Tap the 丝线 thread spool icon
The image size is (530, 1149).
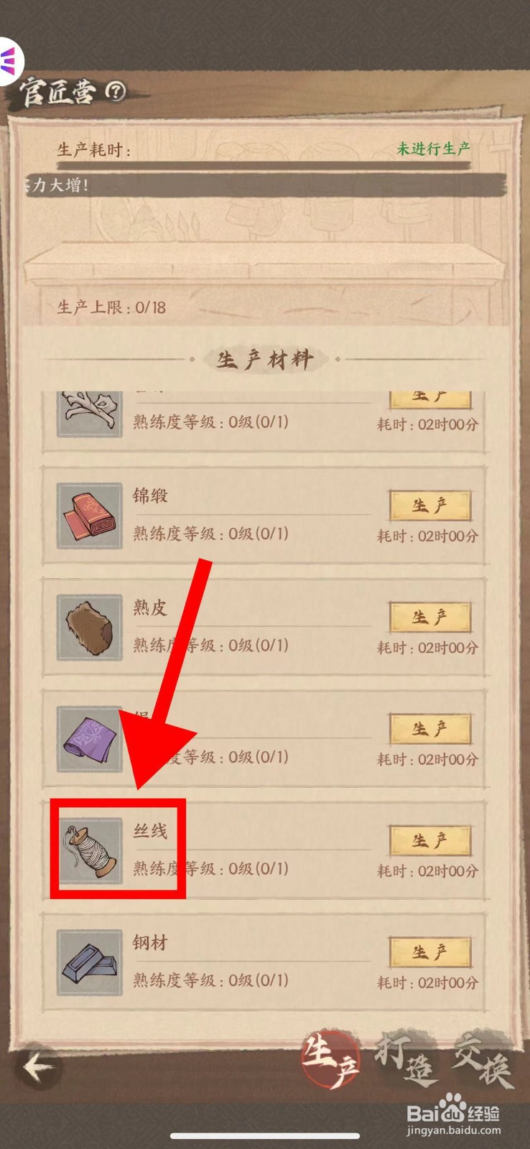tap(90, 851)
